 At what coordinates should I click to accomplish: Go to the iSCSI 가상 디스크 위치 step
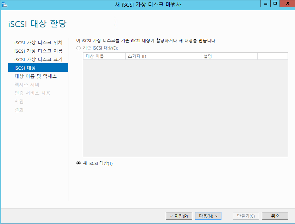pos(38,43)
